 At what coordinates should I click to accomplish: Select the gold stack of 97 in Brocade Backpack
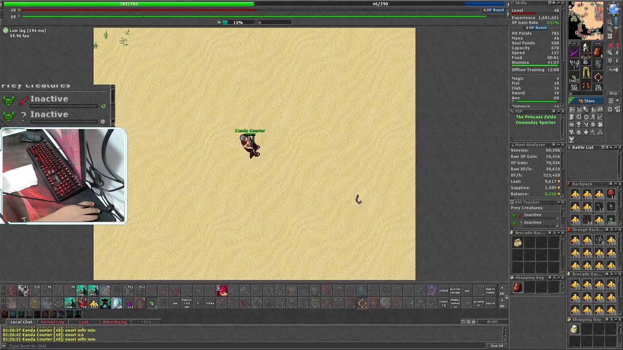click(575, 285)
